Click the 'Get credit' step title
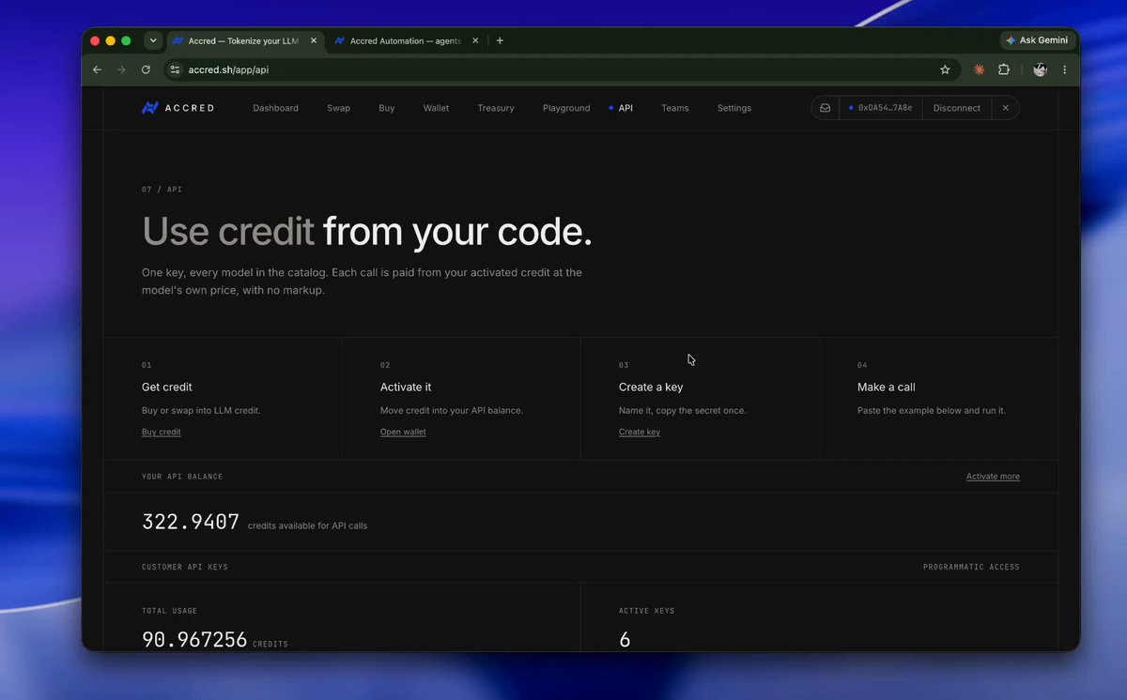This screenshot has width=1127, height=700. click(x=167, y=387)
